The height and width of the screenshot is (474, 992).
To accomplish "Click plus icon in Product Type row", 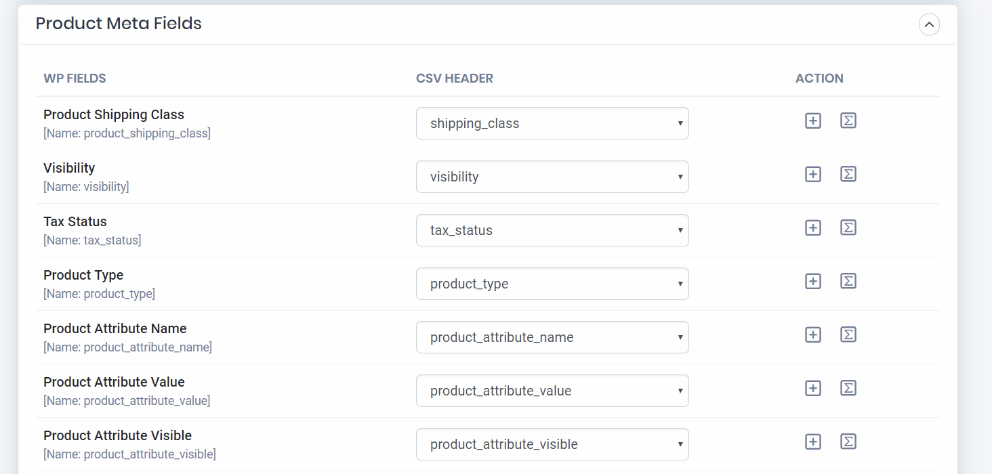I will [813, 281].
